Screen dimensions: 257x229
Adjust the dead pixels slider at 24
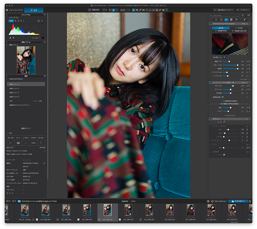[227, 72]
